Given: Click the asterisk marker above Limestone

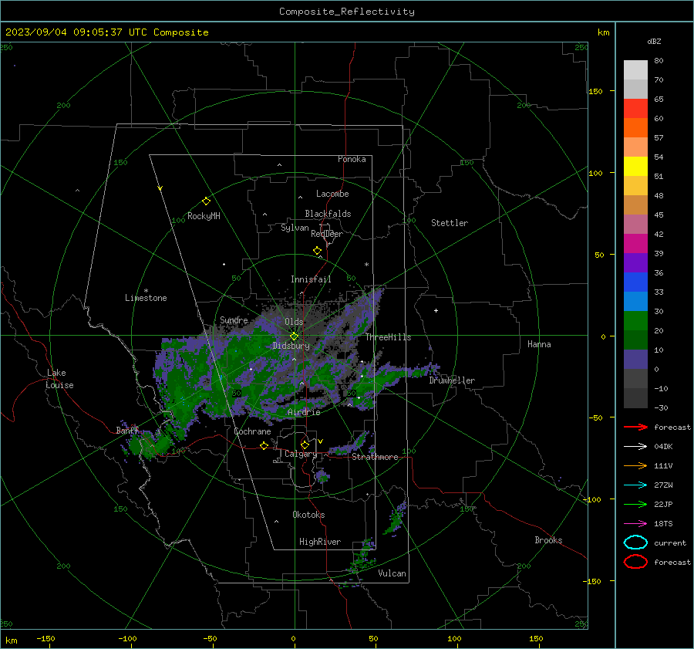Looking at the screenshot, I should (146, 291).
